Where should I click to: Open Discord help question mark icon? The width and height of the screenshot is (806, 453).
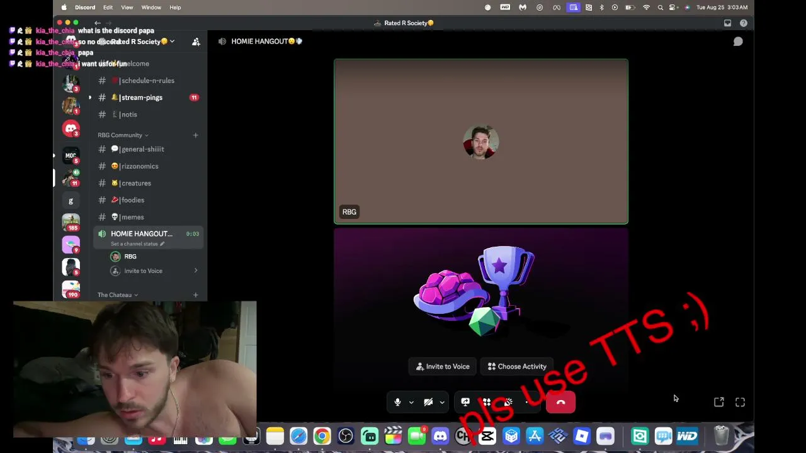(x=744, y=23)
